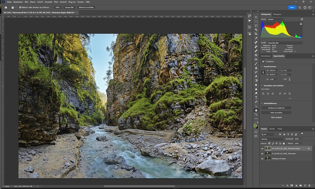This screenshot has width=315, height=189.
Task: Collapse the 'Ausrichten und verteilen' section
Action: click(x=262, y=85)
